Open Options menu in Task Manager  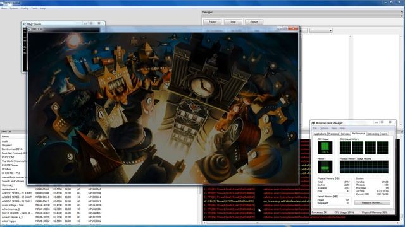click(324, 128)
